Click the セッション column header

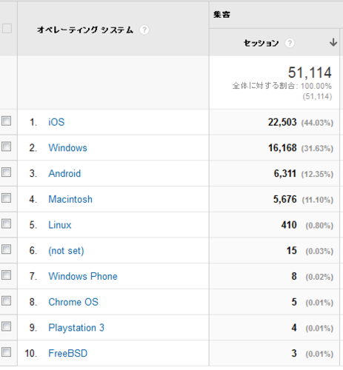(x=261, y=43)
